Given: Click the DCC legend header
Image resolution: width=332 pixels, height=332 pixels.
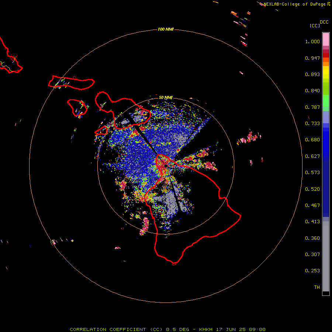Looking at the screenshot, I should (x=324, y=22).
